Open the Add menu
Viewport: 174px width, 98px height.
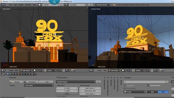tap(15, 5)
